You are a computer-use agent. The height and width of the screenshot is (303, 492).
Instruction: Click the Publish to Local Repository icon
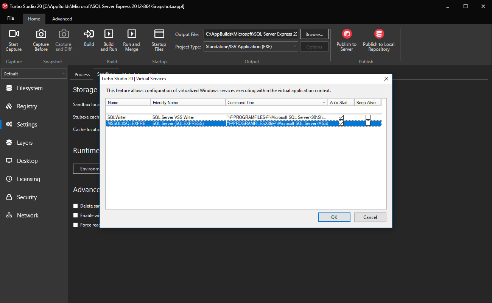(x=379, y=34)
